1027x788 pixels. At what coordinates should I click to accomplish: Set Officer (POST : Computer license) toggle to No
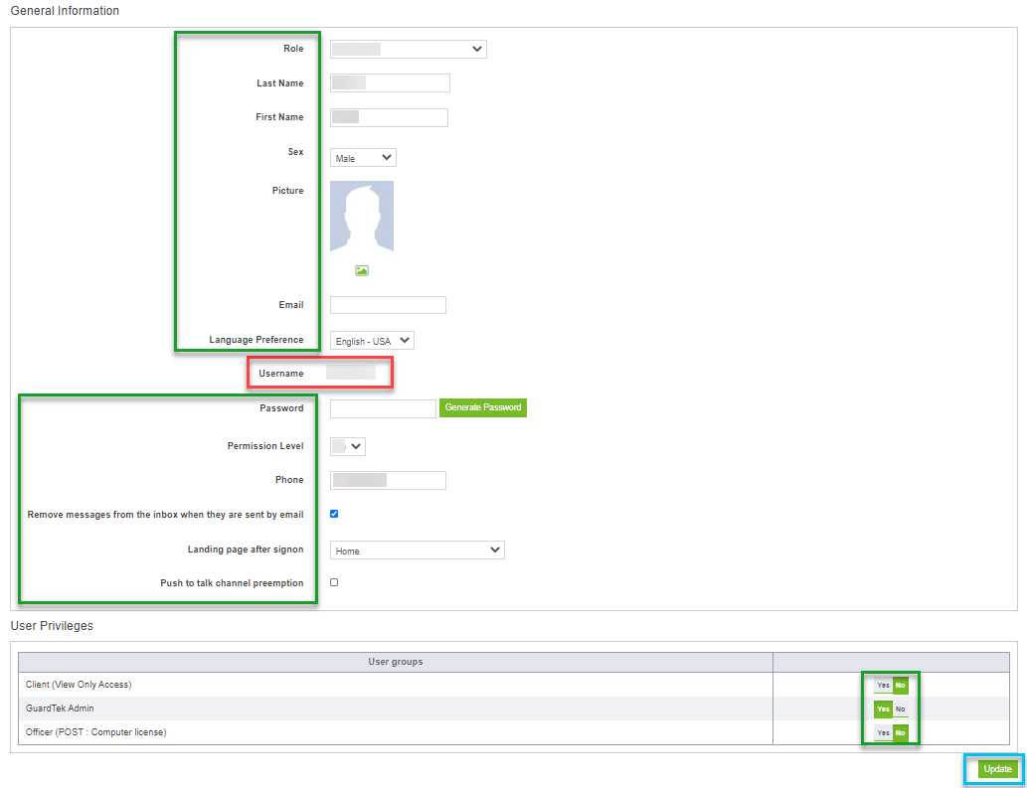coord(900,732)
